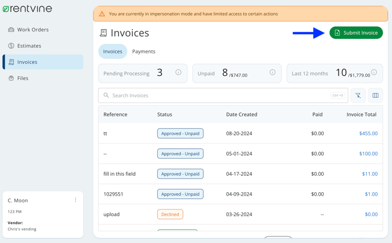
Task: Select the Invoices tab pill
Action: (x=113, y=51)
